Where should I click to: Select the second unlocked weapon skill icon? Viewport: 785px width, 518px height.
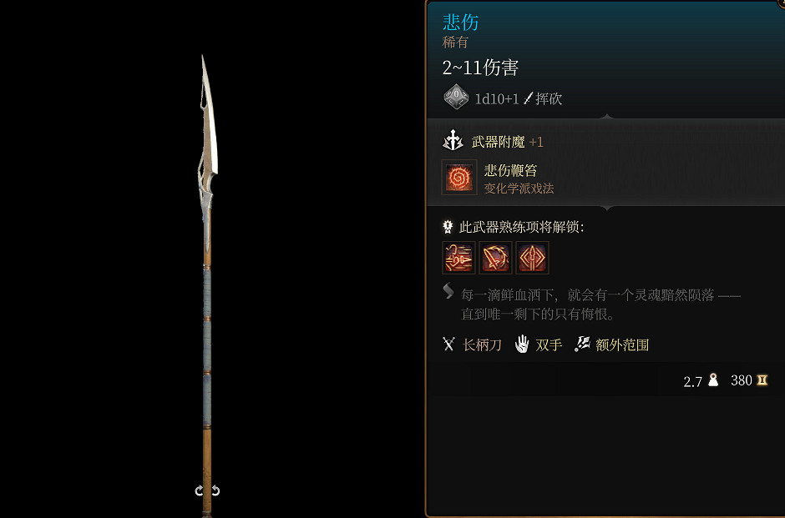[x=495, y=258]
